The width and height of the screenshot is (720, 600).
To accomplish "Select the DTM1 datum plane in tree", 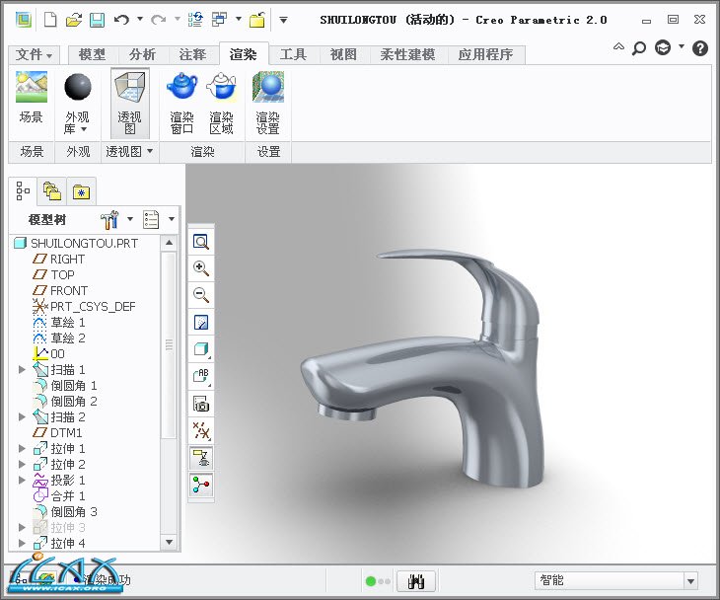I will [66, 432].
